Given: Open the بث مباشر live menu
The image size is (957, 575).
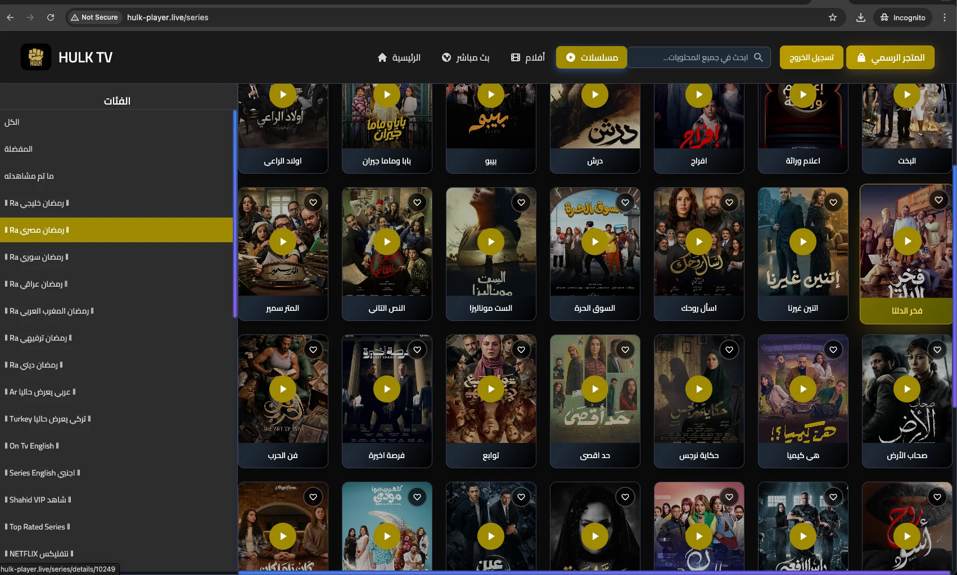Looking at the screenshot, I should coord(466,57).
